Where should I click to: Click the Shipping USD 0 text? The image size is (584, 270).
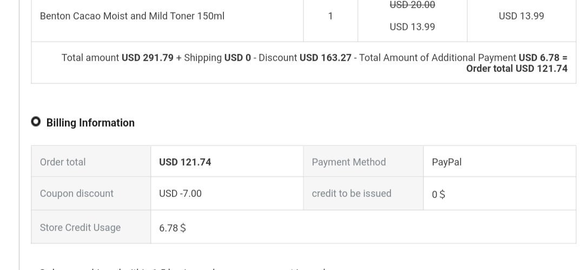217,58
